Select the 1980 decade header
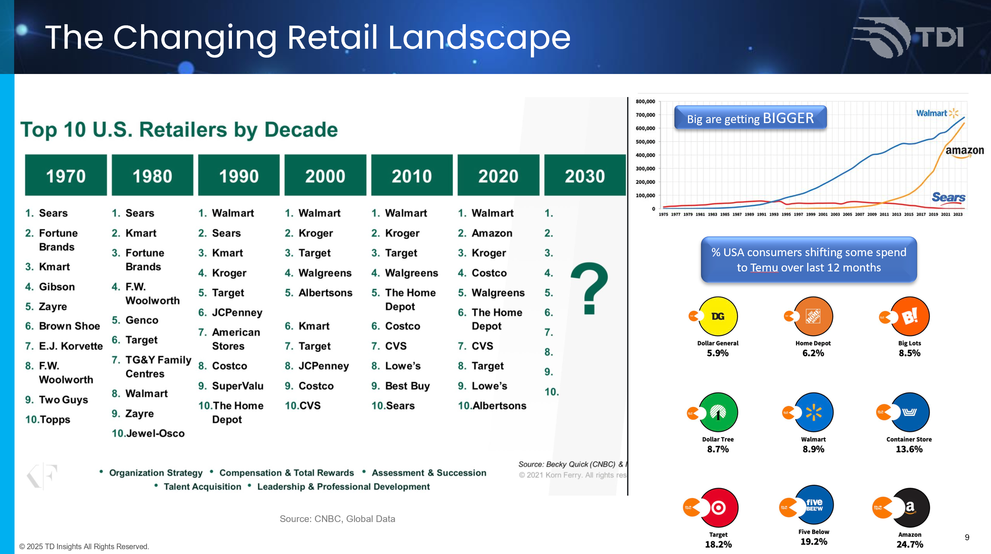Screen dimensions: 991x554 (x=152, y=175)
